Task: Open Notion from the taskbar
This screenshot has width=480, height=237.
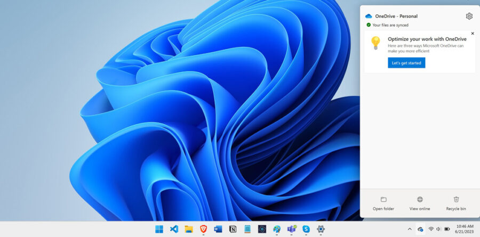Action: click(233, 229)
